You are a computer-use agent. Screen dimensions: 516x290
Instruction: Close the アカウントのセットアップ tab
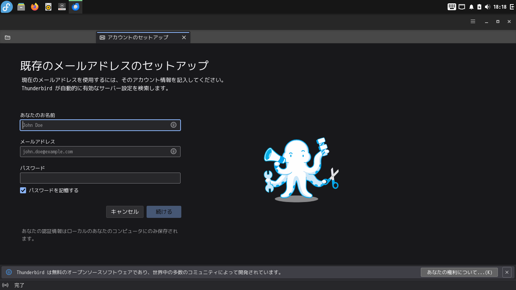(x=184, y=37)
